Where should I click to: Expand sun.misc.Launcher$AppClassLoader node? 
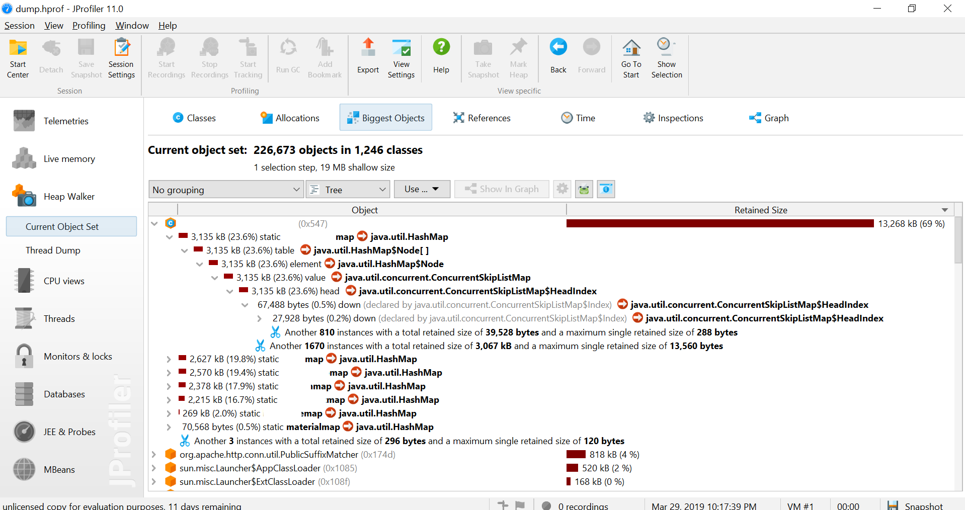[x=154, y=468]
